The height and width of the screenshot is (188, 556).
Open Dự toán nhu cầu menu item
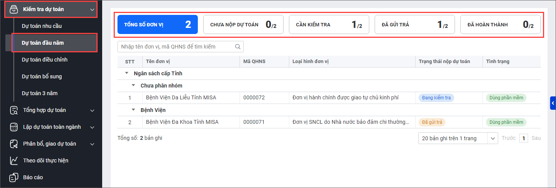[x=42, y=26]
